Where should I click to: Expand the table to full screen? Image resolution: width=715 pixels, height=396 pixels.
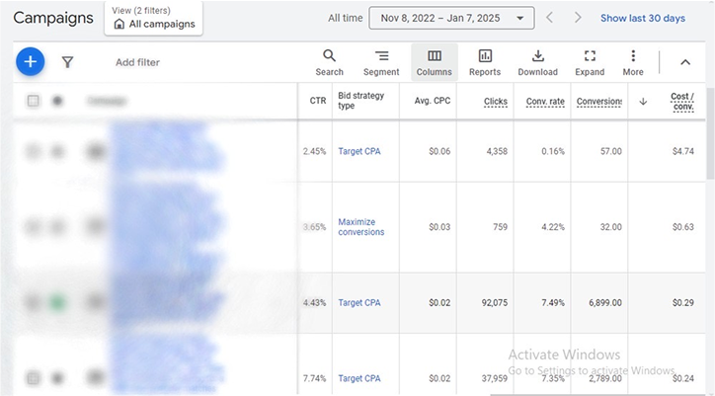point(590,62)
